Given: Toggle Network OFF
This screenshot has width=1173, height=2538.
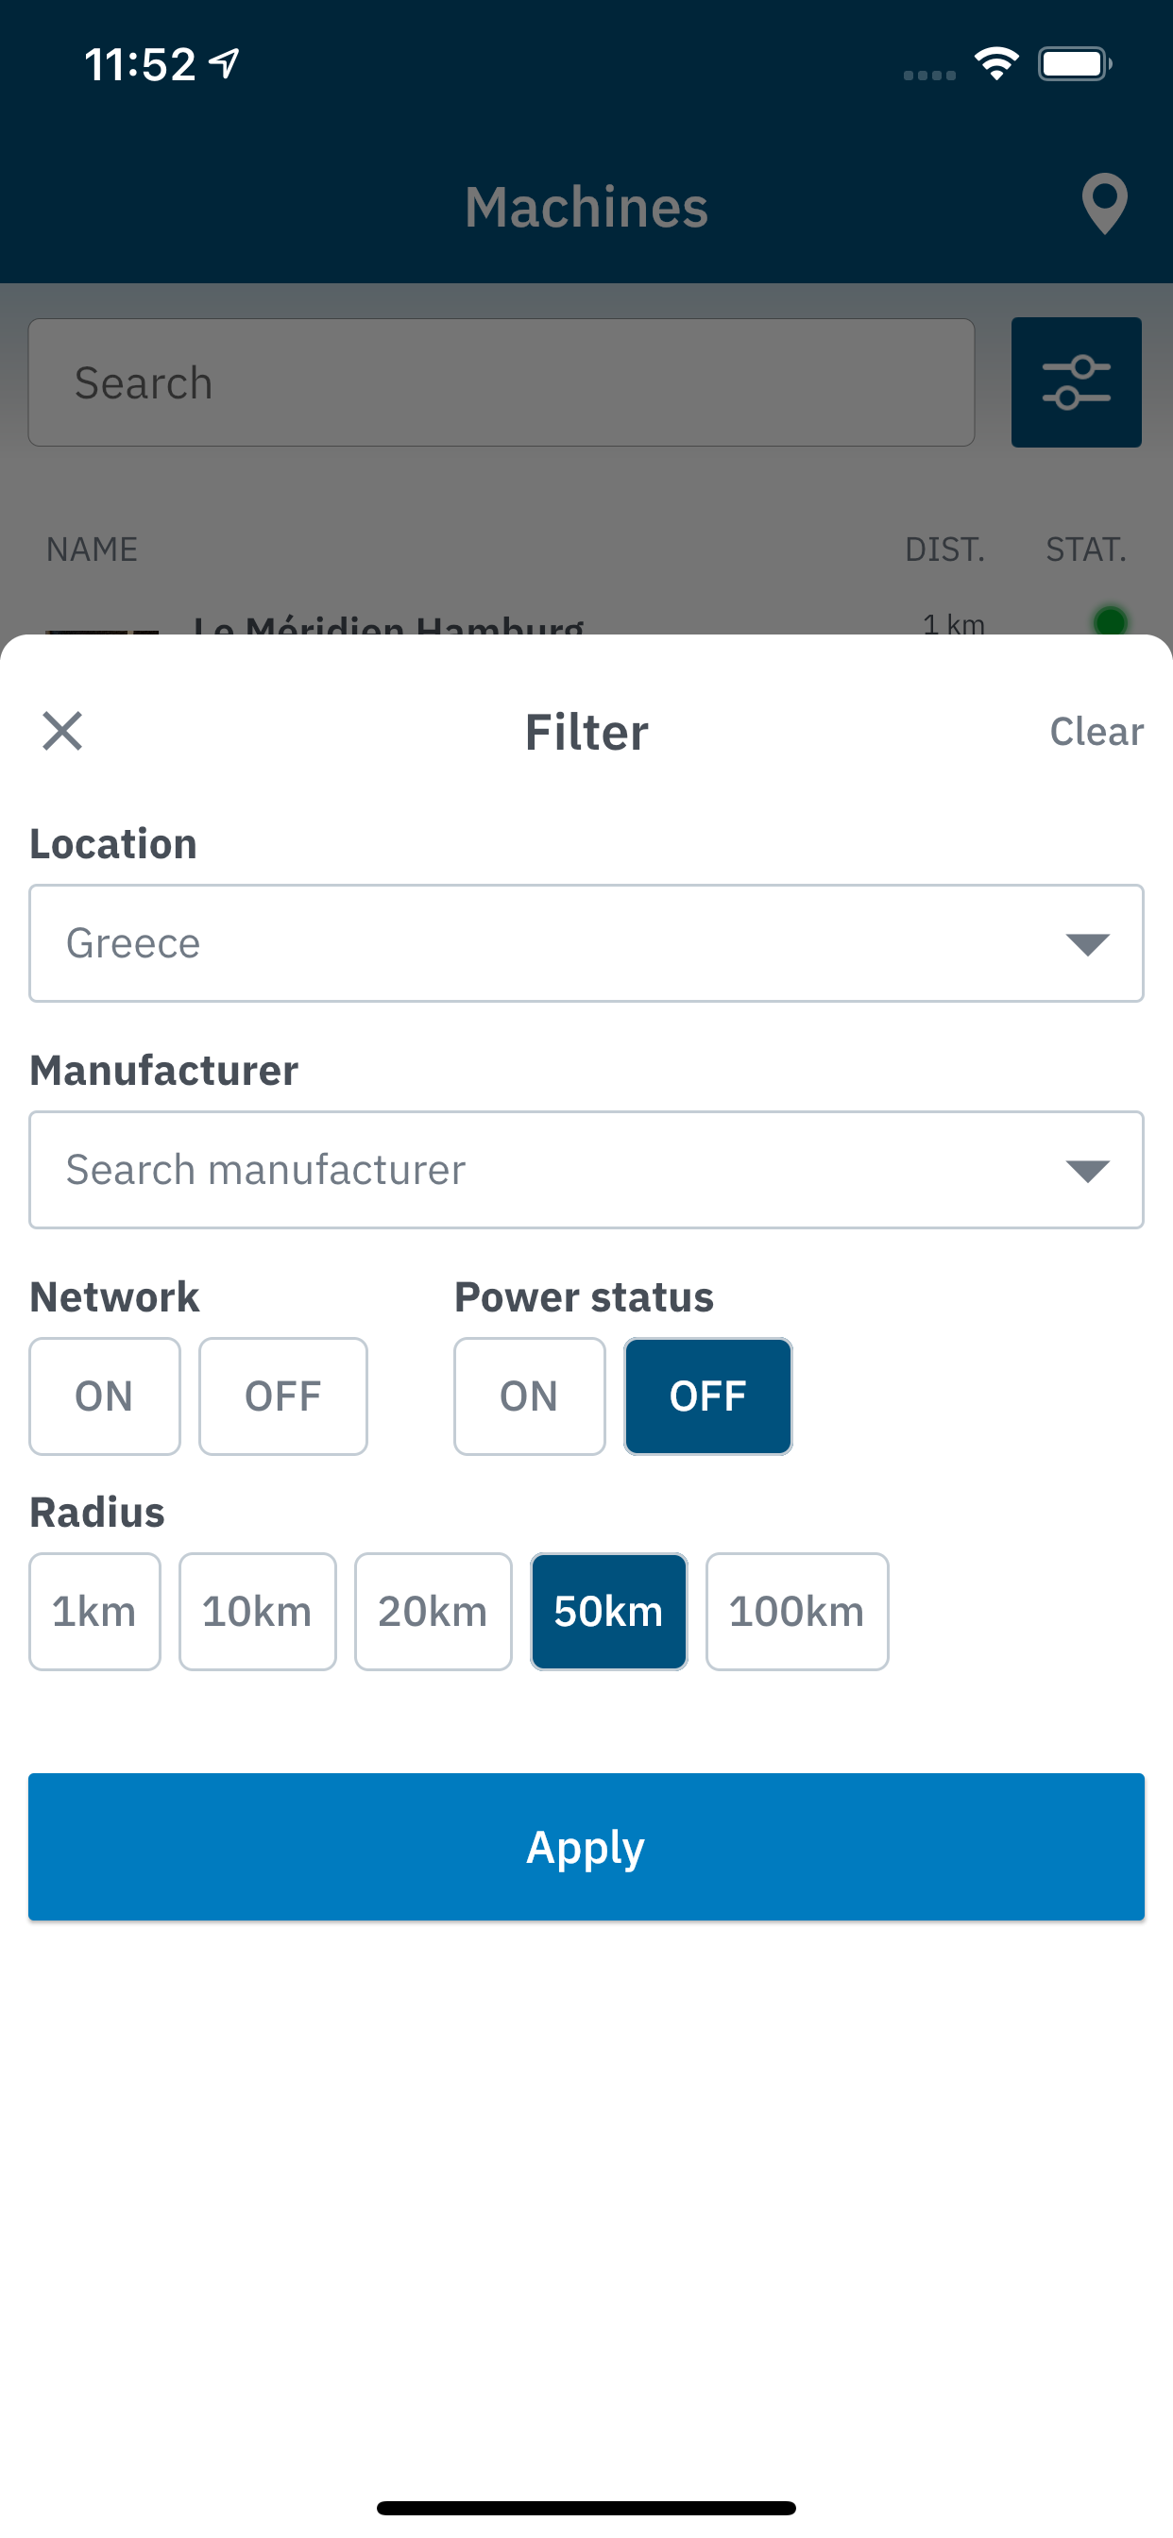Looking at the screenshot, I should click(x=283, y=1396).
